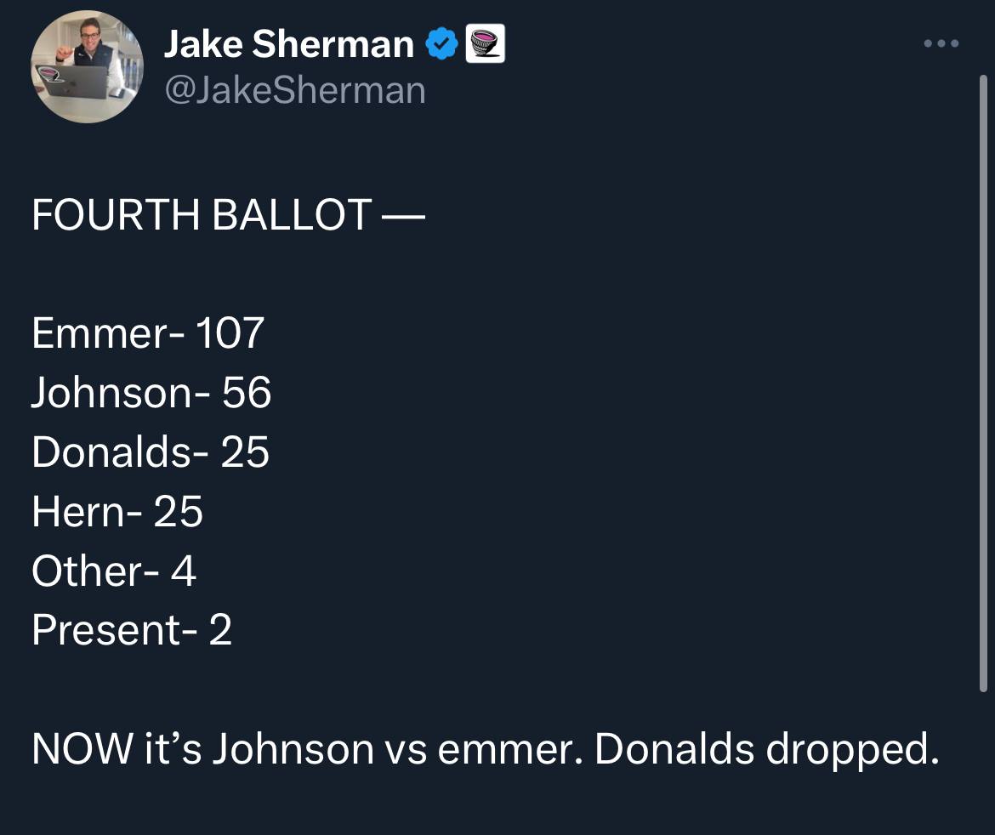Click Johnson in the final sentence

pyautogui.click(x=293, y=749)
